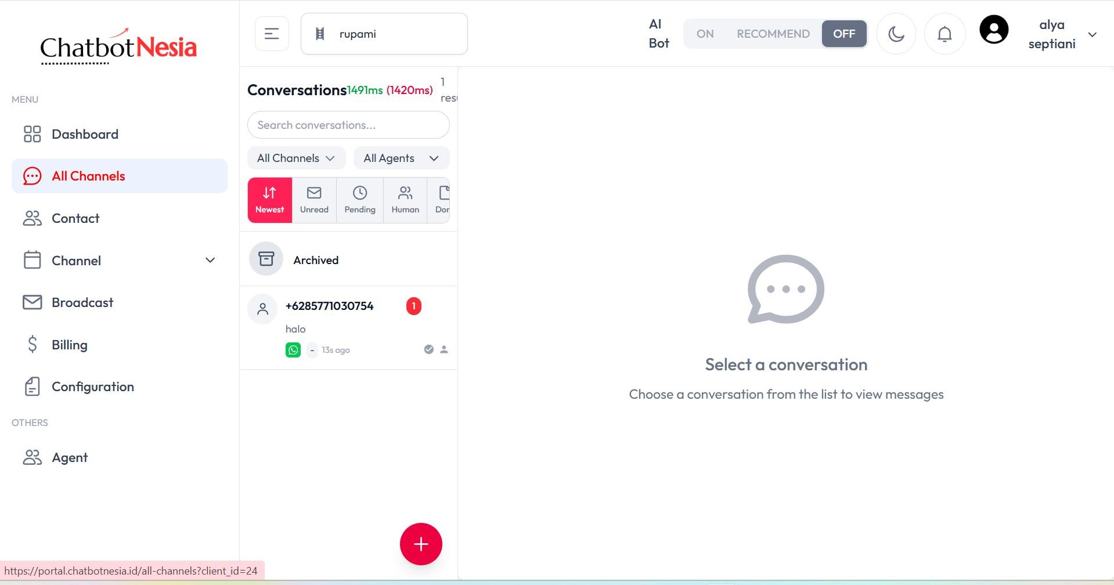Screen dimensions: 1114x585
Task: Open the All Agents filter dropdown
Action: pos(401,158)
